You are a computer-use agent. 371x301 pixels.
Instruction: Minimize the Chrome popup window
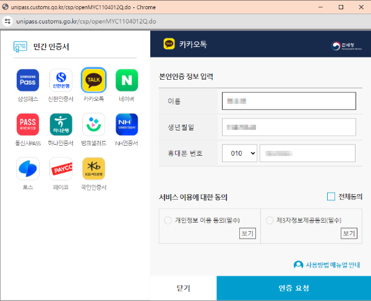pyautogui.click(x=320, y=7)
